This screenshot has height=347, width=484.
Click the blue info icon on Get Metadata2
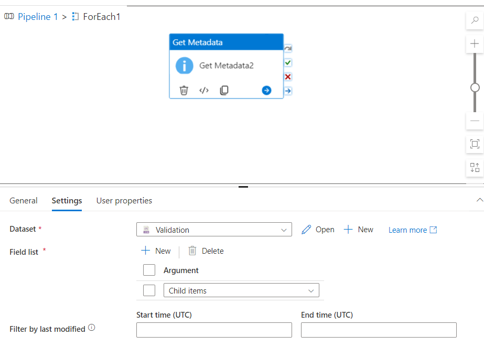(184, 66)
